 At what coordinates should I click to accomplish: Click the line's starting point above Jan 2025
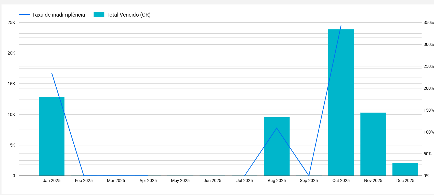tap(52, 73)
